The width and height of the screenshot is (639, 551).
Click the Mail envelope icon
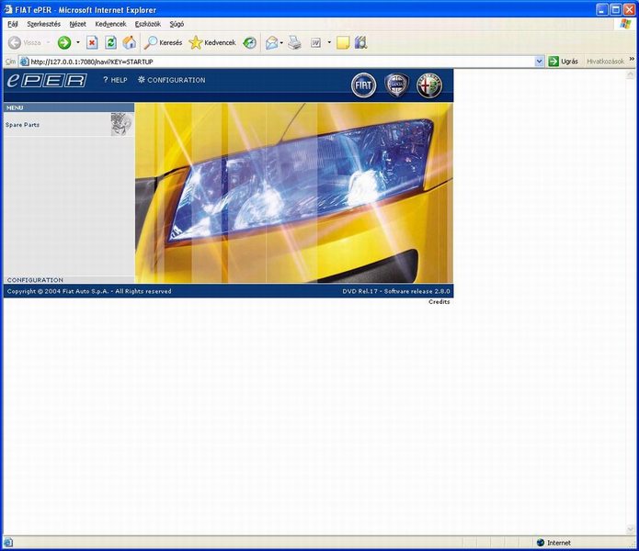(272, 42)
